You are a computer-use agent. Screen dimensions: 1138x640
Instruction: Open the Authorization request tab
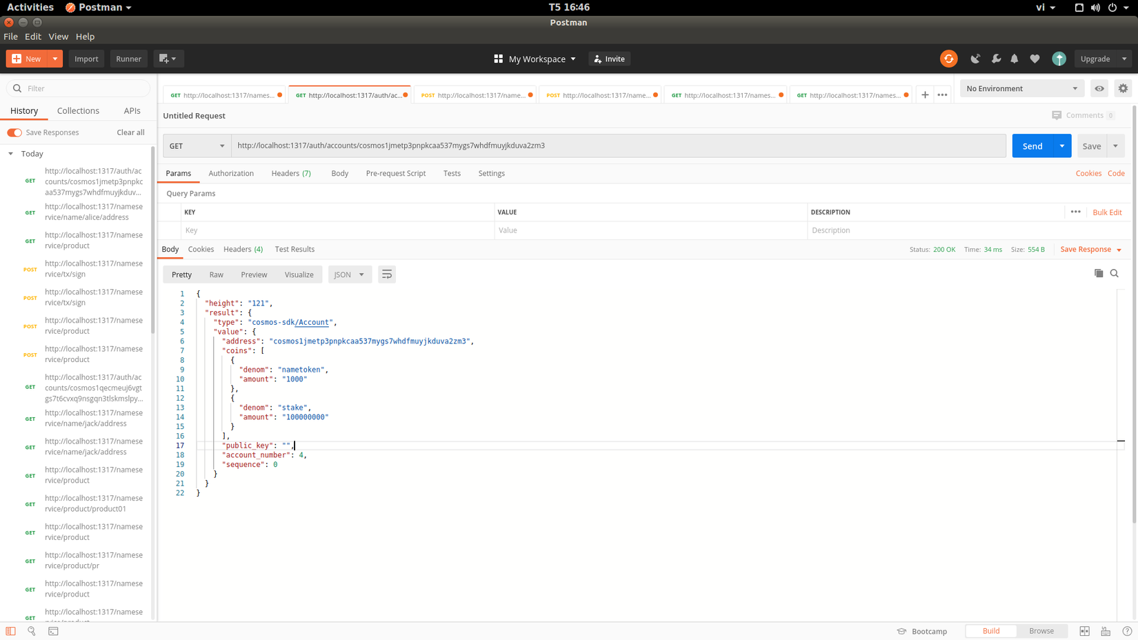pyautogui.click(x=231, y=173)
